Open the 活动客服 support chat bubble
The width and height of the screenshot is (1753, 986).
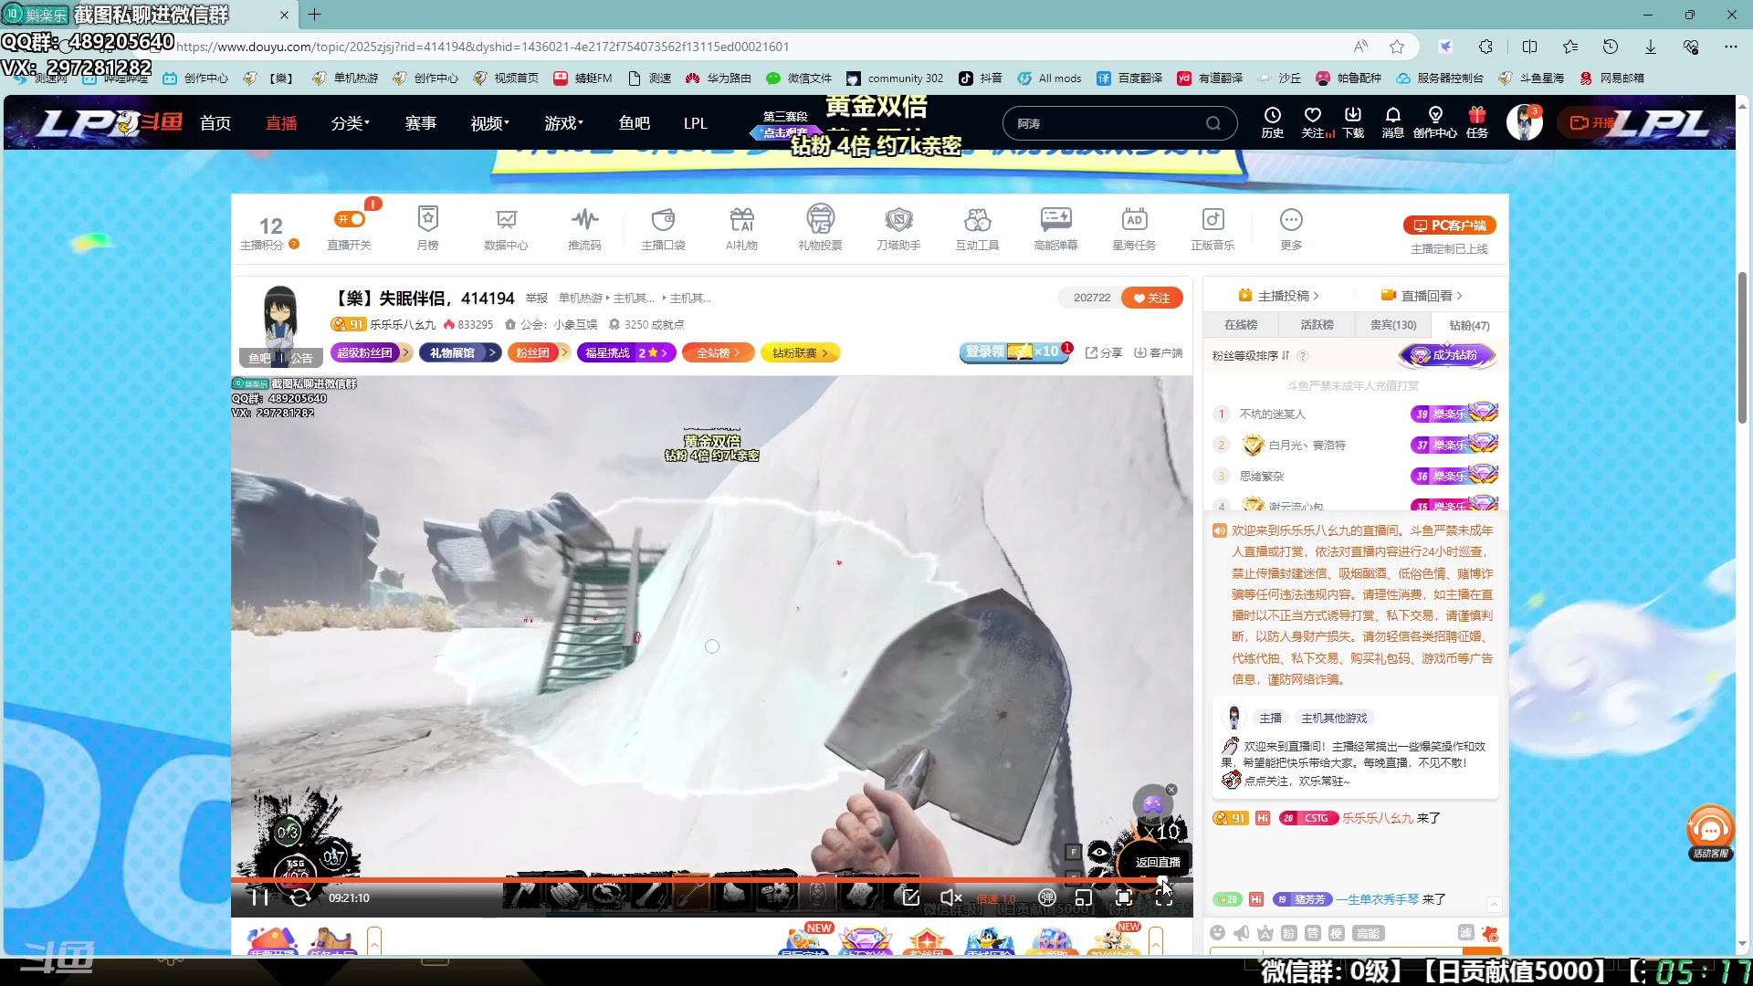pos(1710,833)
